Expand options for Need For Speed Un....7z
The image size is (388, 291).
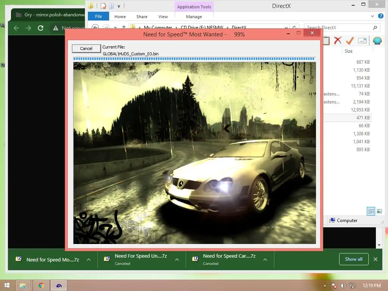[x=177, y=260]
